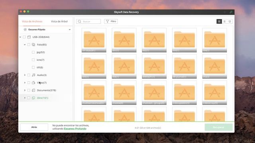
Task: Expand the Video(7) node
Action: coord(25,83)
